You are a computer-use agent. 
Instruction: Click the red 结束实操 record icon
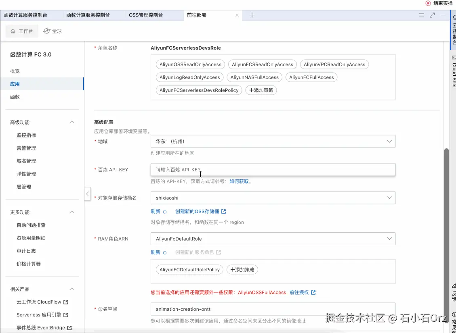point(428,3)
